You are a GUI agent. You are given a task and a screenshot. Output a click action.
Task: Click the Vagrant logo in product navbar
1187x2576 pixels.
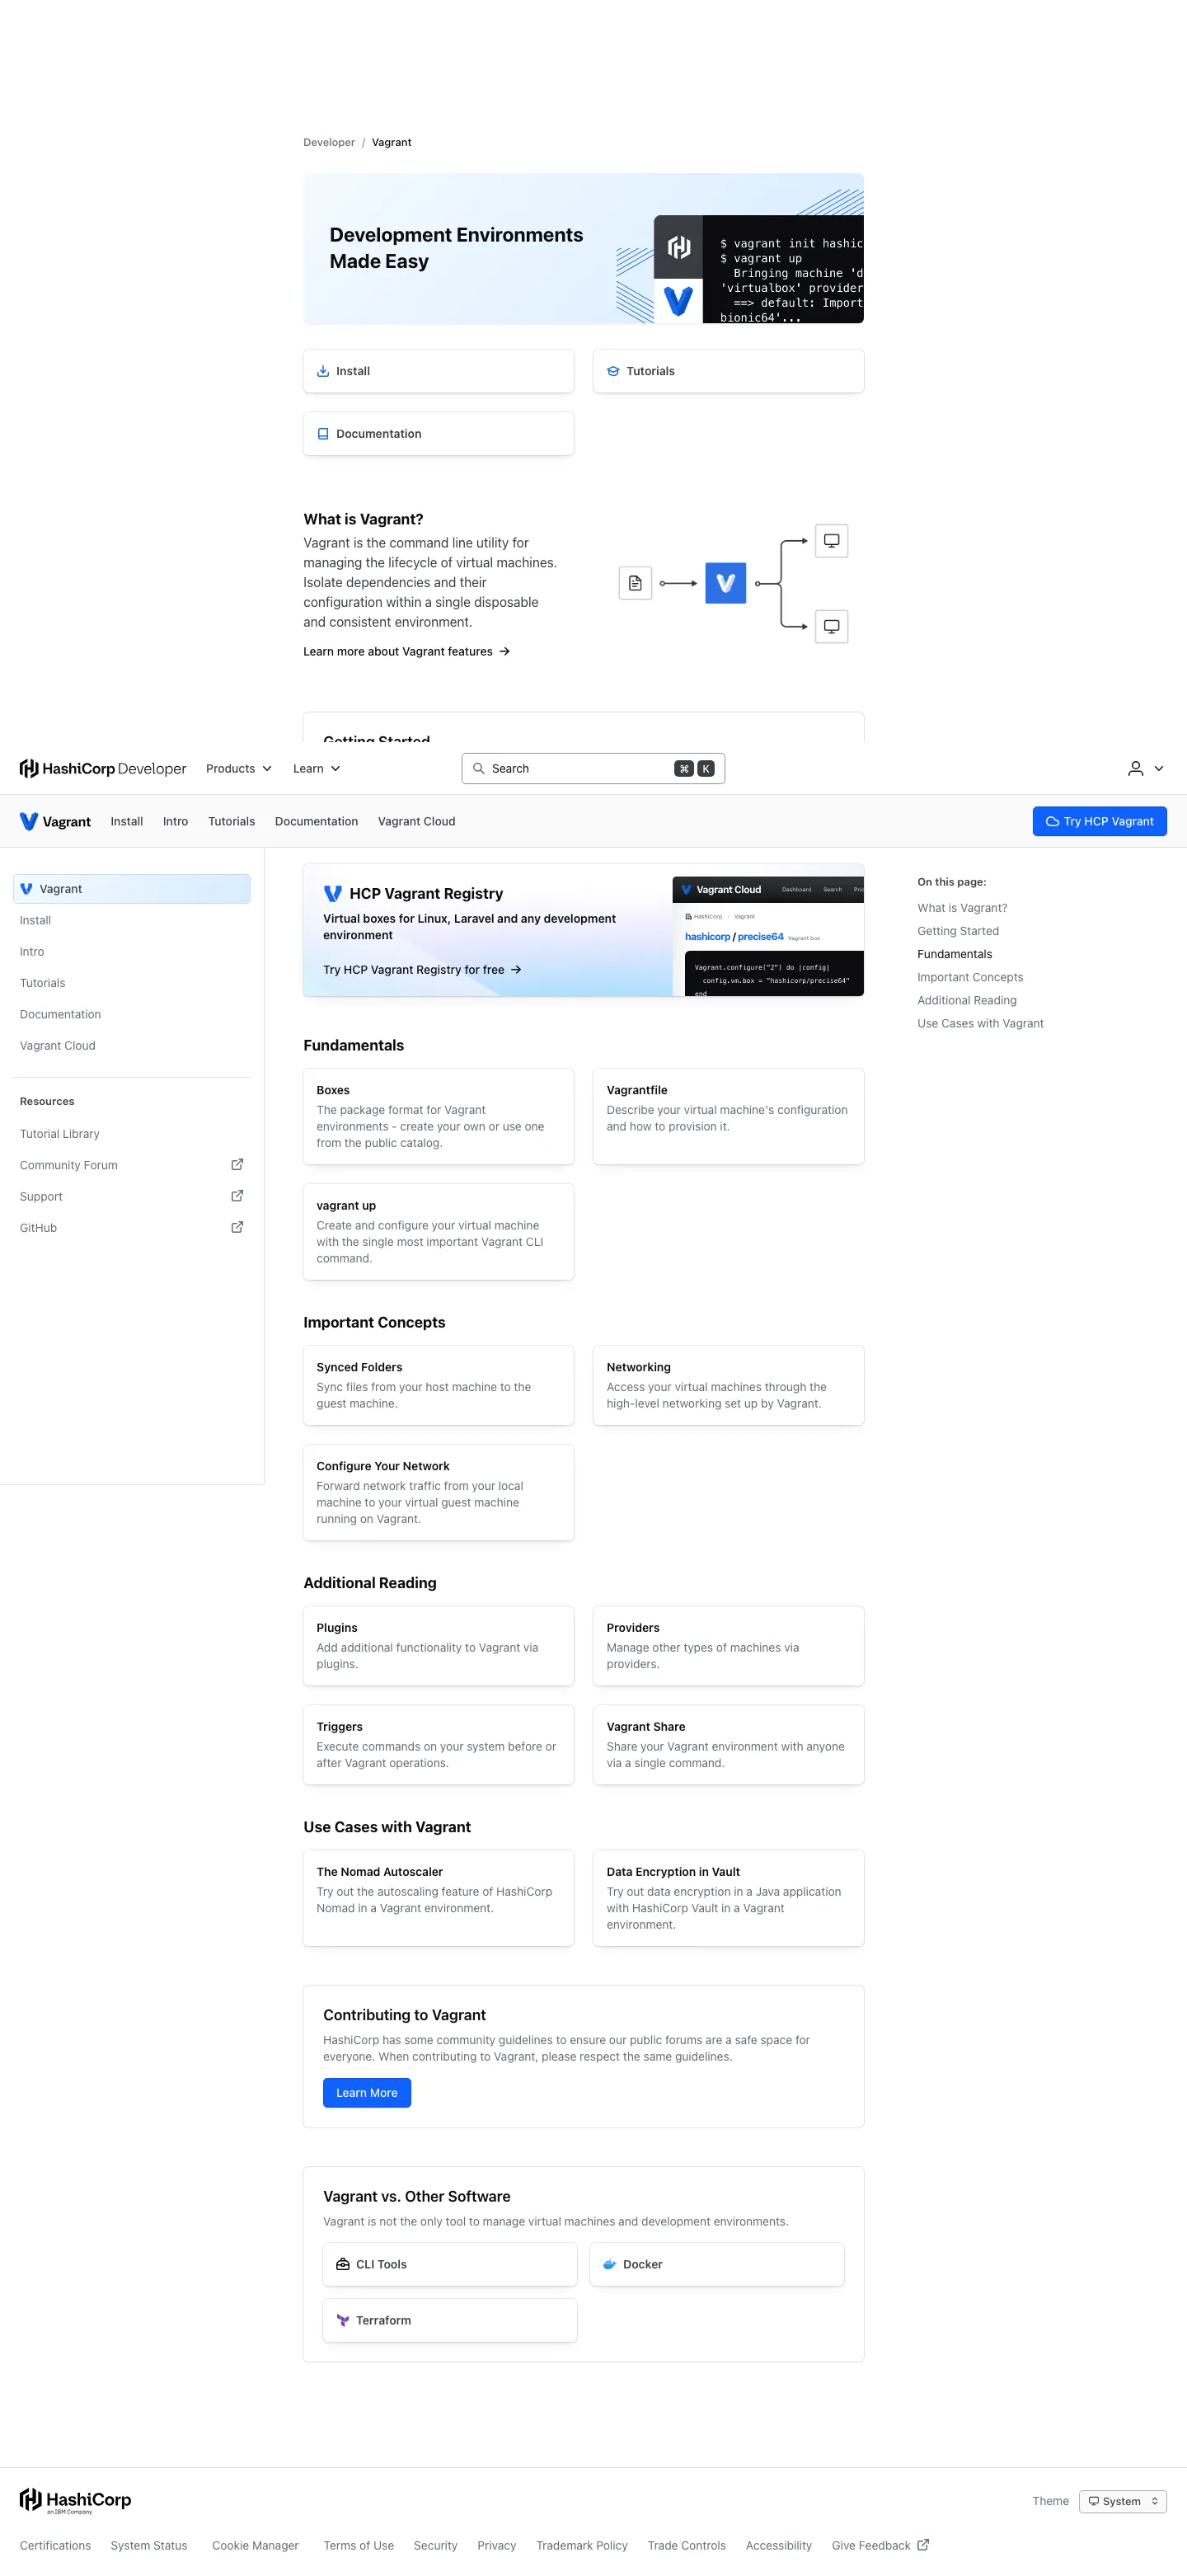(x=55, y=821)
